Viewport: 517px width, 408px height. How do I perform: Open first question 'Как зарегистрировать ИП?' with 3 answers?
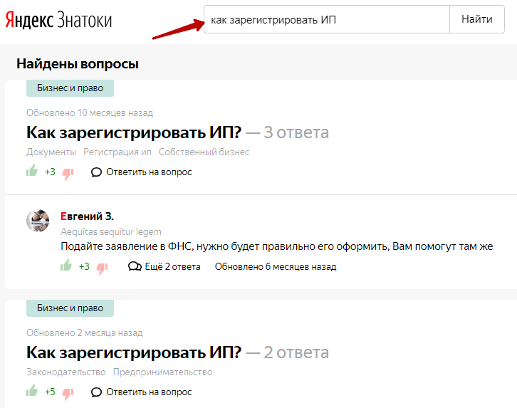[x=134, y=132]
